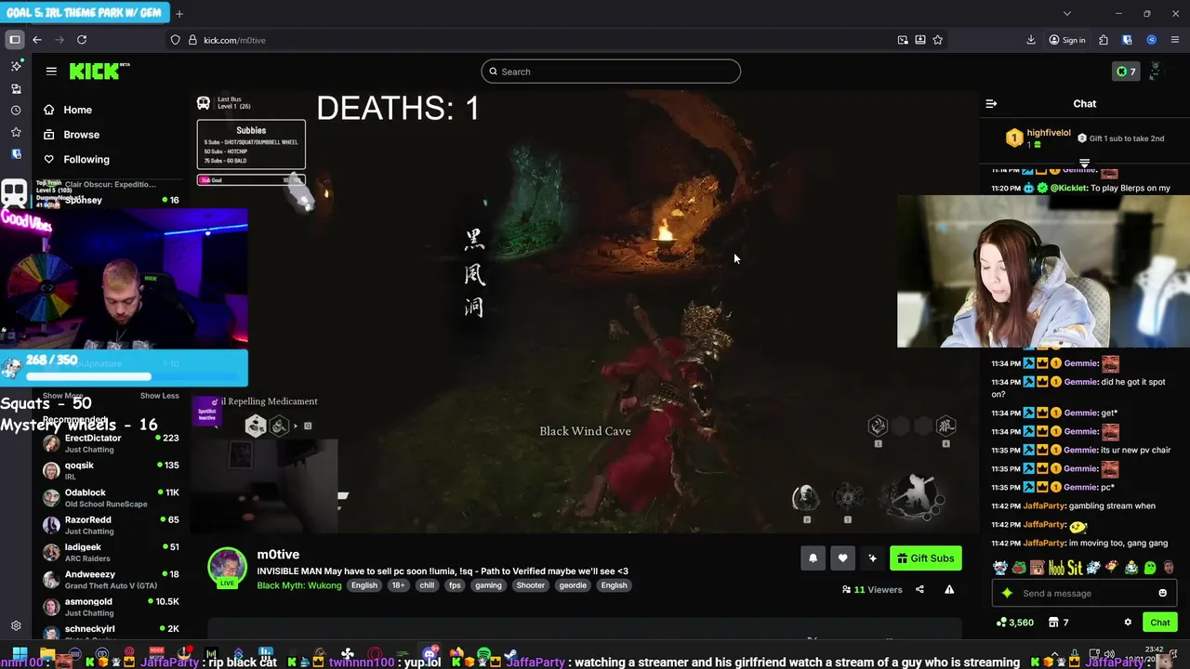This screenshot has width=1190, height=669.
Task: Select the 18+ stream tag
Action: [x=398, y=585]
